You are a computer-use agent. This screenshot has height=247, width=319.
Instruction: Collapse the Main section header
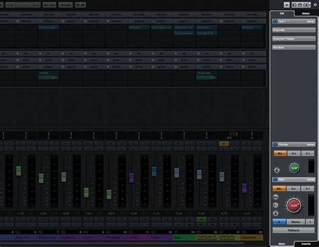(x=293, y=180)
